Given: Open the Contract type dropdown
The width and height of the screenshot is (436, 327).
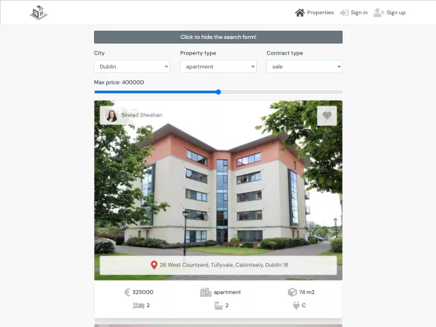Looking at the screenshot, I should click(304, 67).
